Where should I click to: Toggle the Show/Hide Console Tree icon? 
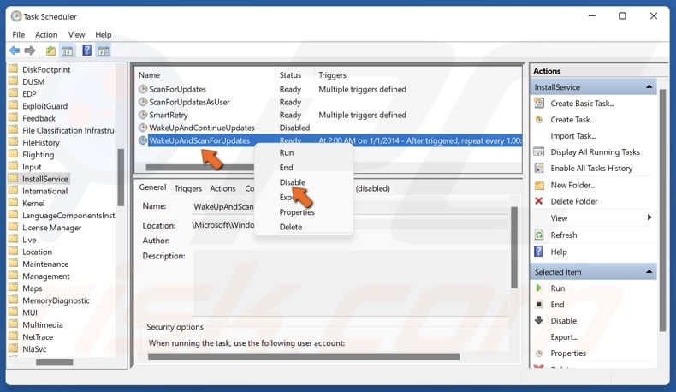point(68,50)
